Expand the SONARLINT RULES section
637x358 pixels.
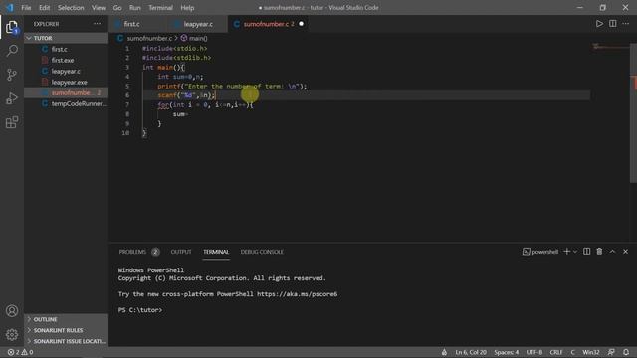[x=67, y=330]
